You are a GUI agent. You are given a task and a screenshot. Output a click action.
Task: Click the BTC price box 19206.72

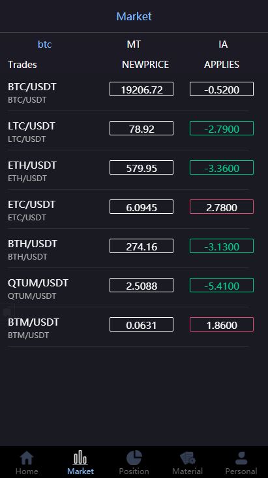(x=141, y=89)
